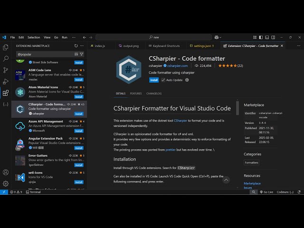Viewport: 304px width, 228px height.
Task: Open the remote window status bar icon
Action: click(x=4, y=192)
